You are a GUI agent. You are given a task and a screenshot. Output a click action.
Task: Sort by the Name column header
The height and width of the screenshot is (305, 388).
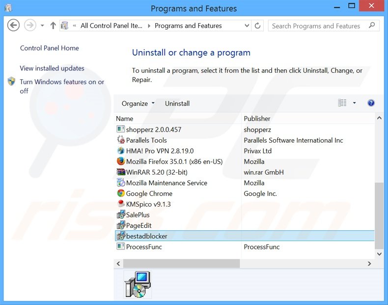[x=177, y=119]
